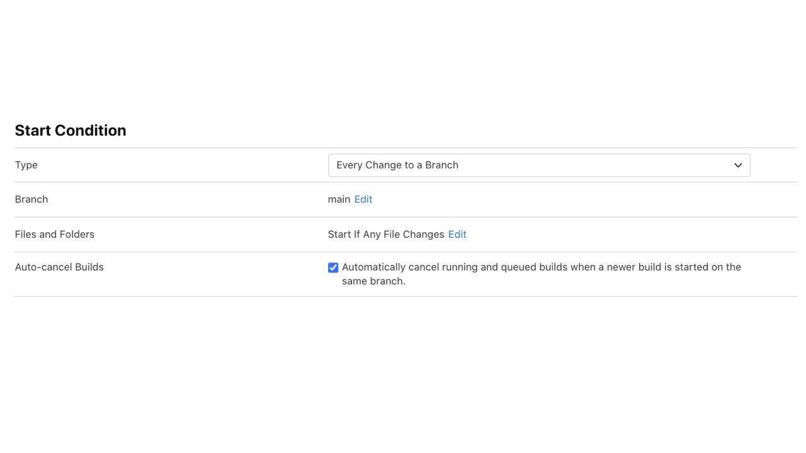Edit the branch currently set to main

tap(363, 199)
